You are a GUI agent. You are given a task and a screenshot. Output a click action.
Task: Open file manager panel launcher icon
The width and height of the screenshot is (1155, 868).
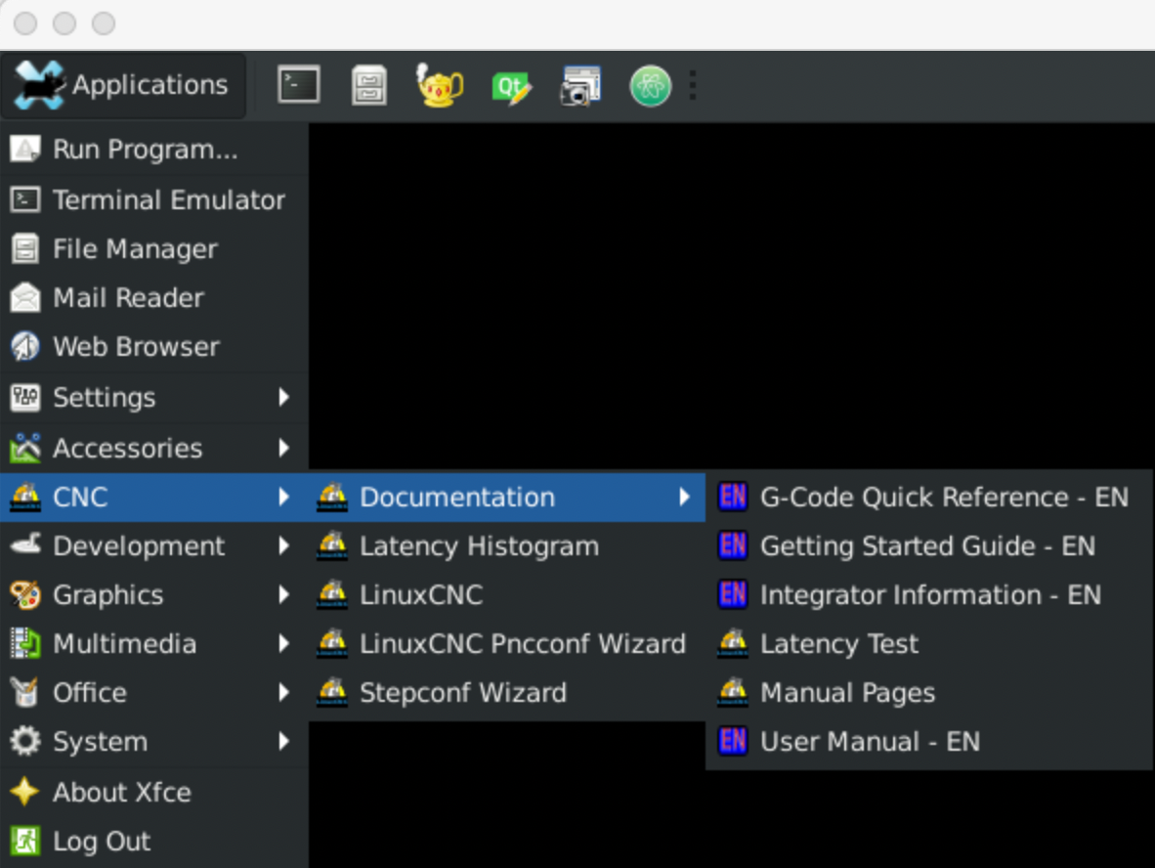pos(369,85)
